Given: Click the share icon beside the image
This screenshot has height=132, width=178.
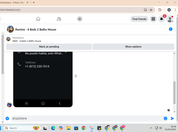Looking at the screenshot, I should (76, 76).
